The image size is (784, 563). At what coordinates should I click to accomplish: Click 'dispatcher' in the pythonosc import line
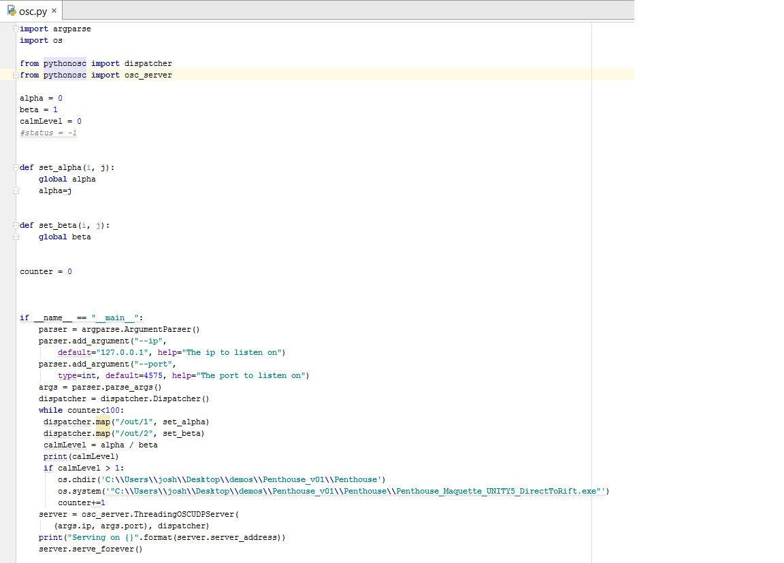click(x=148, y=63)
